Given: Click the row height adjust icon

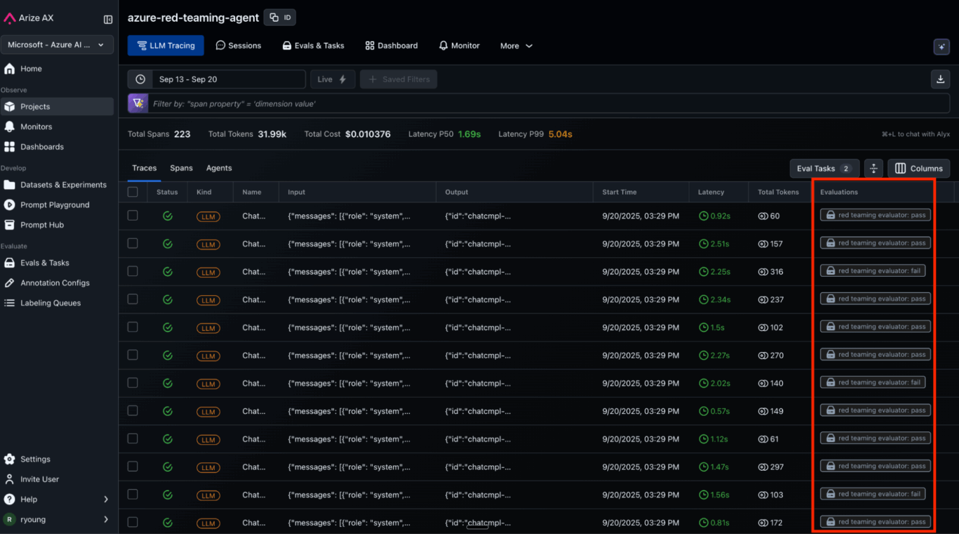Looking at the screenshot, I should 873,169.
